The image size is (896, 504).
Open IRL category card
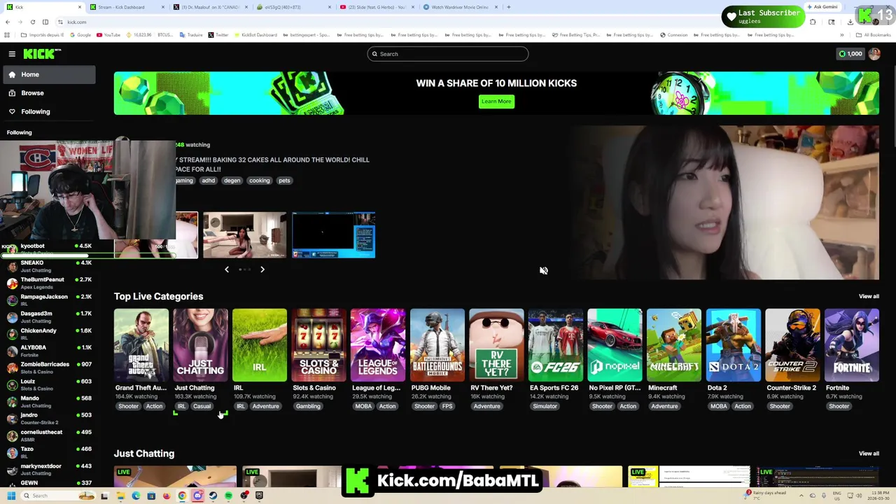(x=260, y=345)
